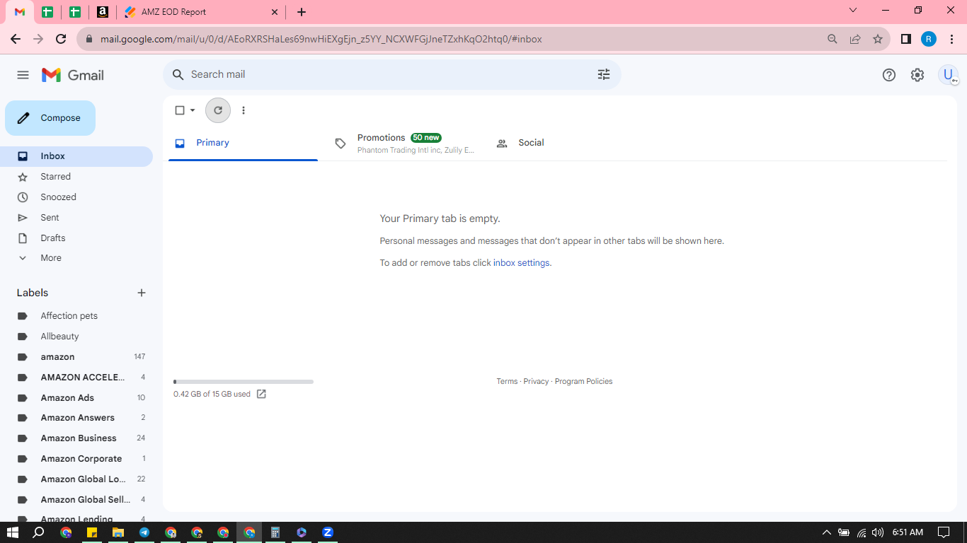Viewport: 967px width, 543px height.
Task: Open the Snoozed folder
Action: tap(76, 197)
